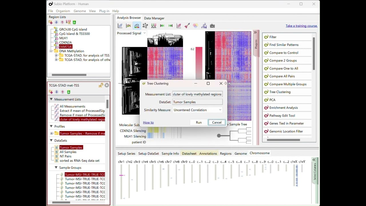Image resolution: width=366 pixels, height=206 pixels.
Task: Select NT Pairs dataset
Action: pyautogui.click(x=65, y=156)
